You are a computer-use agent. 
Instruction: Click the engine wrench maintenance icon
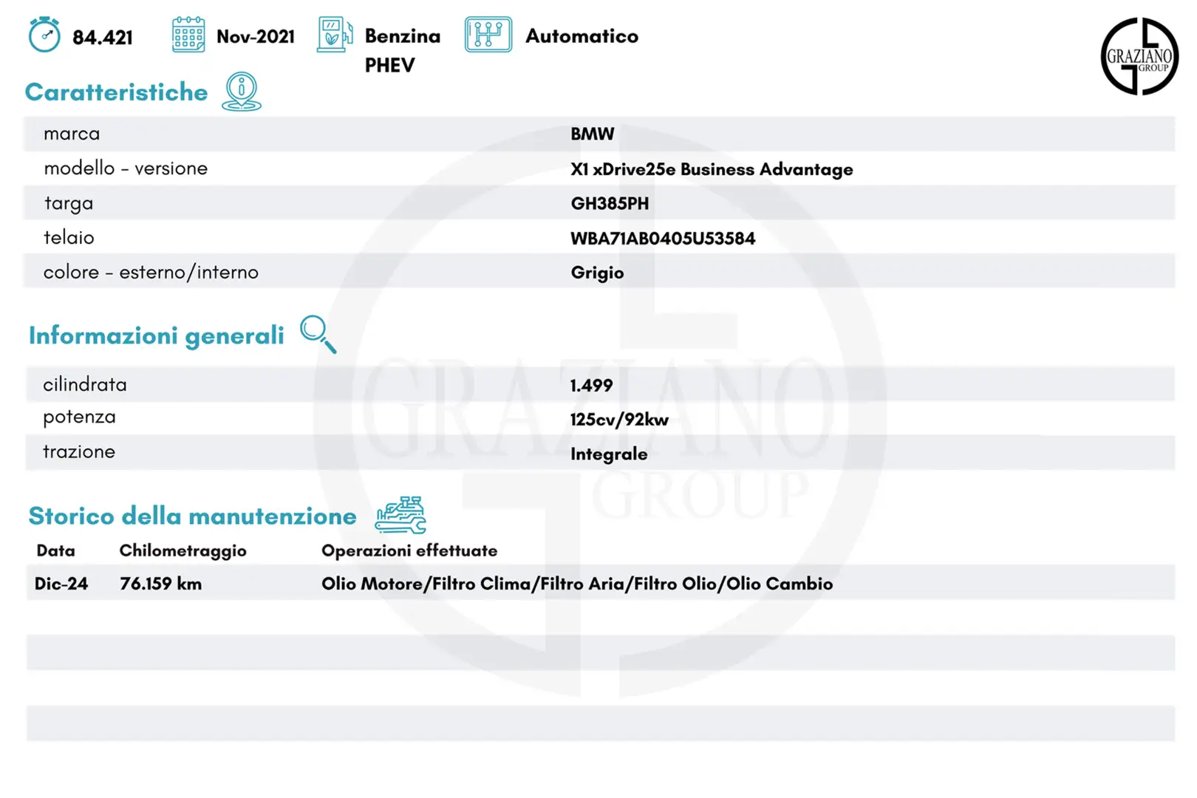400,515
